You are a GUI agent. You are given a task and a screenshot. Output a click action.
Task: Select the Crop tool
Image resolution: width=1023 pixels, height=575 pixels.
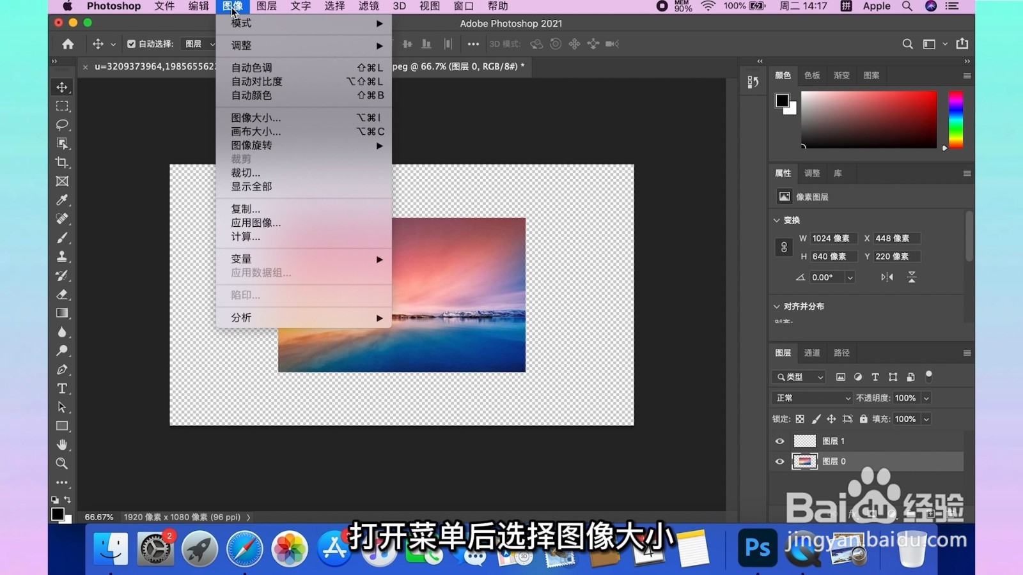(x=61, y=163)
